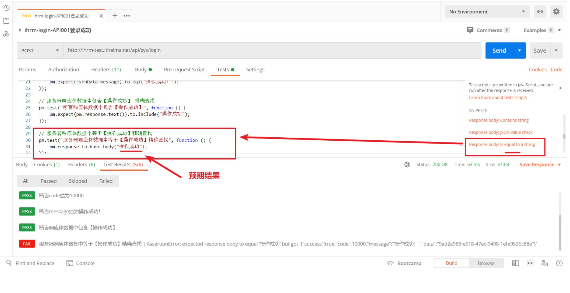
Task: Click the Save Response button
Action: [x=537, y=165]
